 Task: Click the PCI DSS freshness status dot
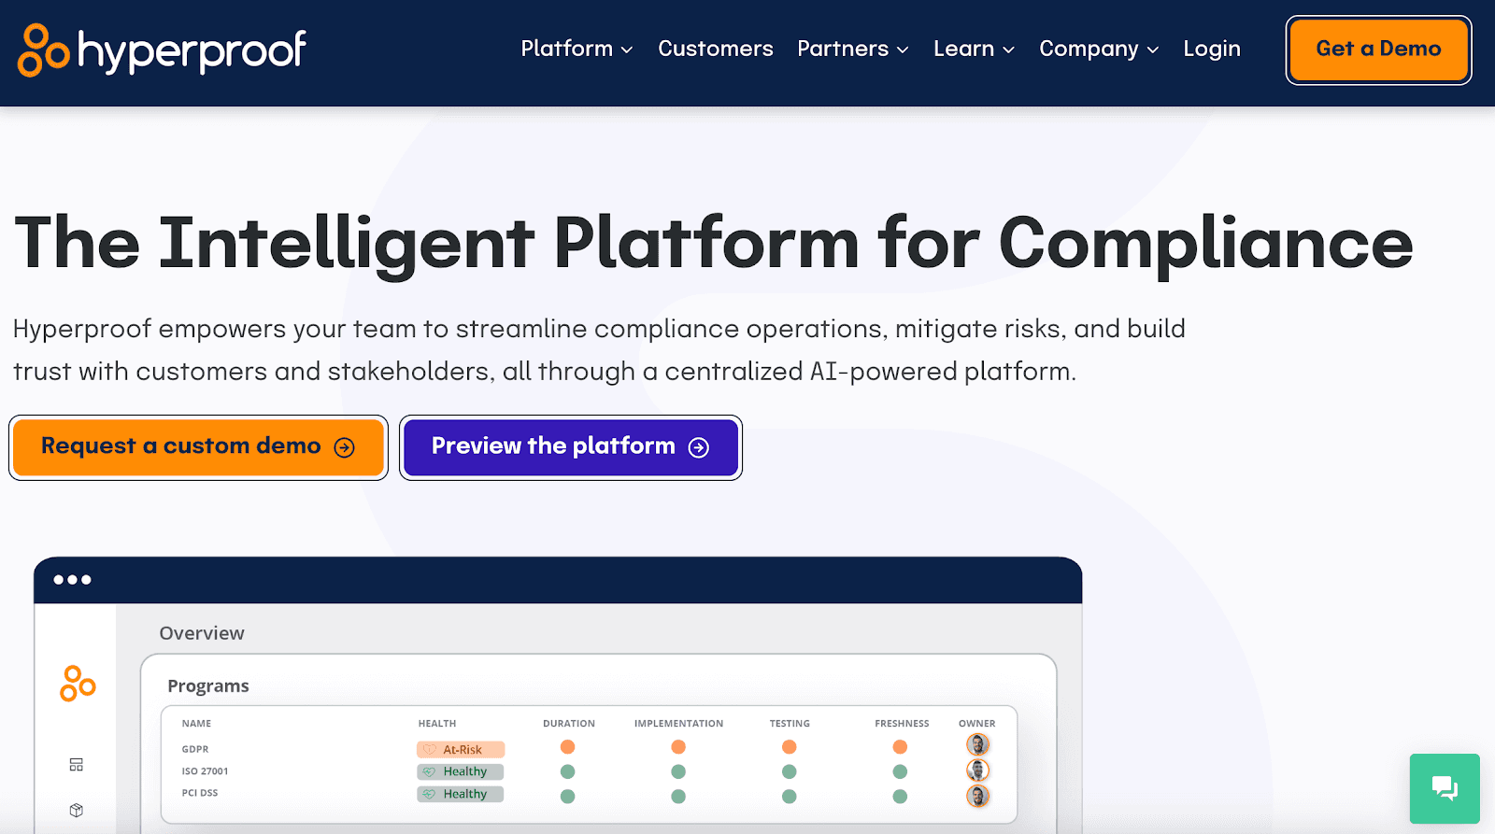pos(900,797)
